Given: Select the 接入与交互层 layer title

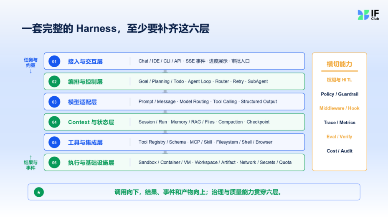Looking at the screenshot, I should pos(85,61).
